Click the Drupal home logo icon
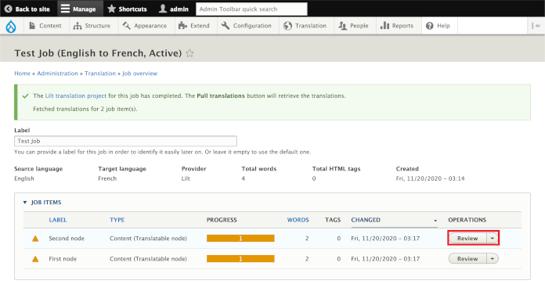Screen dimensions: 545x284 (x=11, y=26)
